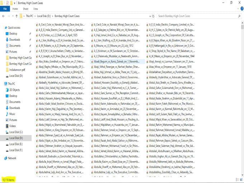The image size is (244, 183).
Task: Open the recent locations dropdown arrow
Action: tap(13, 16)
